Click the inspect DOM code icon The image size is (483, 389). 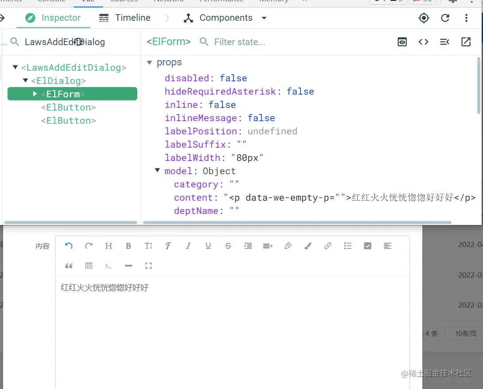424,42
